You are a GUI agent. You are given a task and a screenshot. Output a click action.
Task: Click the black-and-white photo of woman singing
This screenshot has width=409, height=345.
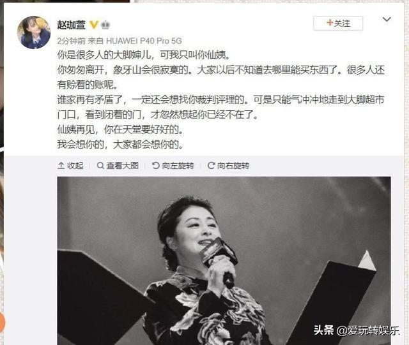point(224,261)
